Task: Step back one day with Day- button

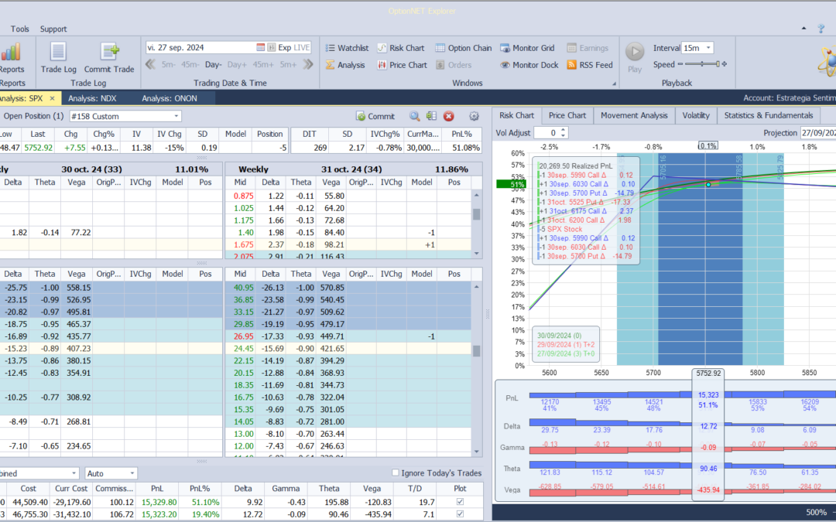Action: pyautogui.click(x=213, y=65)
